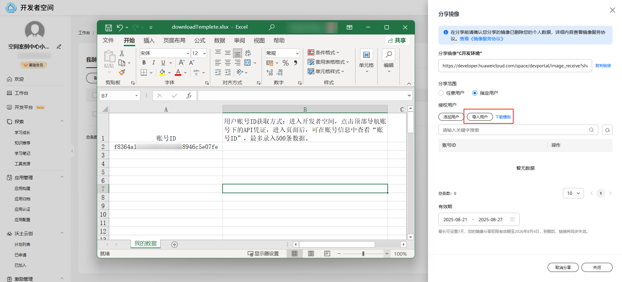Click the fill color yellow swatch

coord(162,72)
